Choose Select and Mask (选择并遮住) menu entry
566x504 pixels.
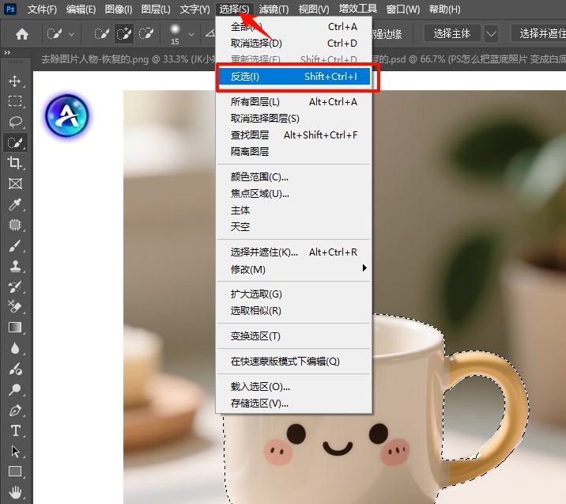tap(294, 252)
